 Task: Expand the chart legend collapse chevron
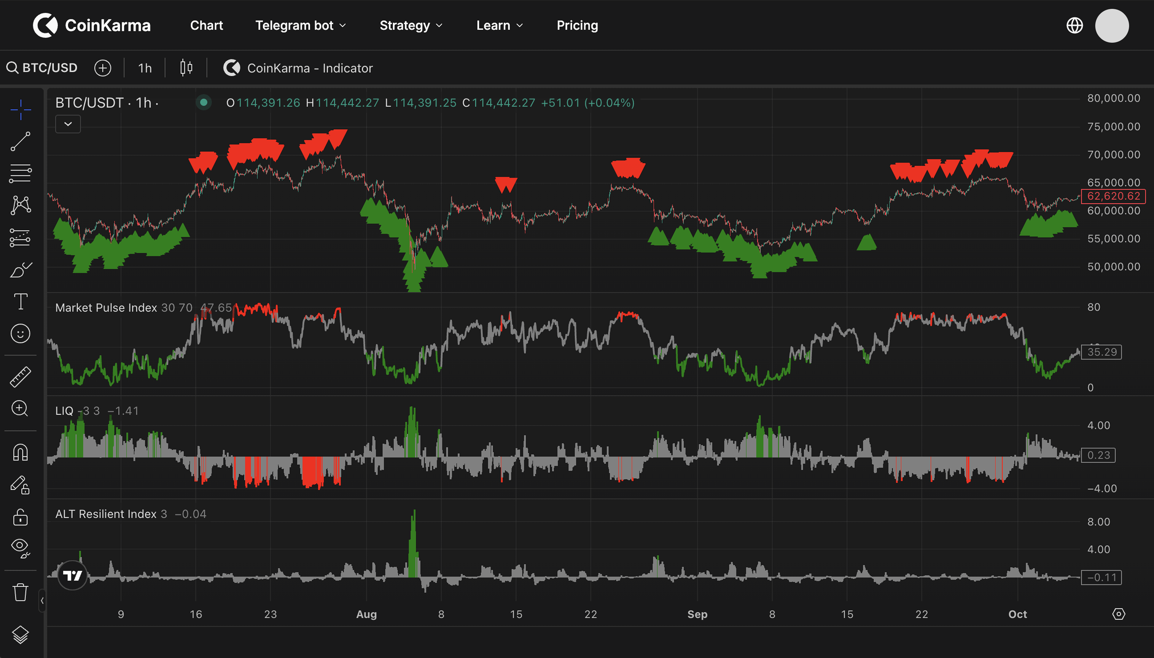click(x=68, y=124)
